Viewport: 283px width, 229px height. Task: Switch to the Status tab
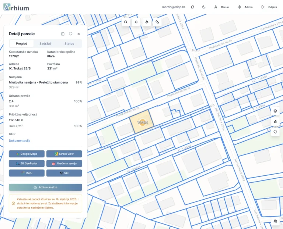(69, 43)
